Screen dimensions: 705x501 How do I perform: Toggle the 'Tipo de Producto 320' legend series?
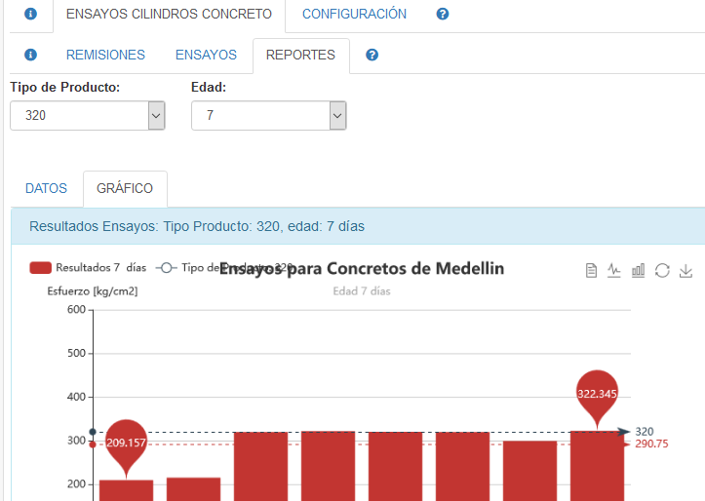[224, 267]
